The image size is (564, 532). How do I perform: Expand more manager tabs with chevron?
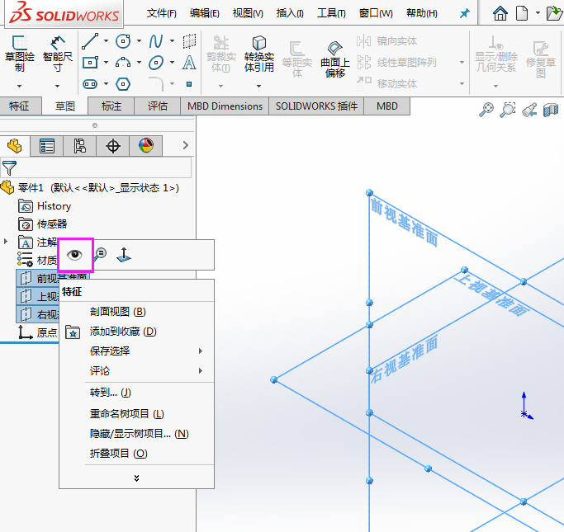[x=186, y=145]
